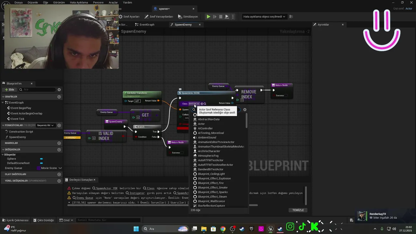The width and height of the screenshot is (416, 234).
Task: Open Sınıf Varsayılanları class defaults
Action: coord(159,17)
